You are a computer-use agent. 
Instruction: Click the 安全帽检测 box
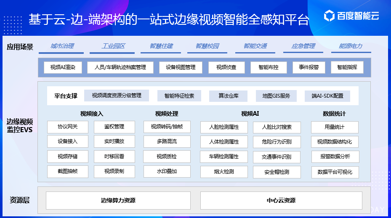tap(277, 172)
